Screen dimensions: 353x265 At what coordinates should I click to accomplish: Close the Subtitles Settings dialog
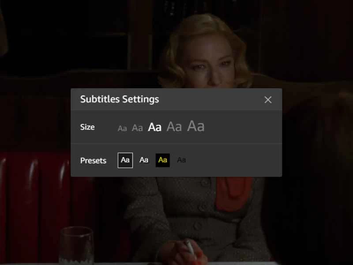pos(268,100)
